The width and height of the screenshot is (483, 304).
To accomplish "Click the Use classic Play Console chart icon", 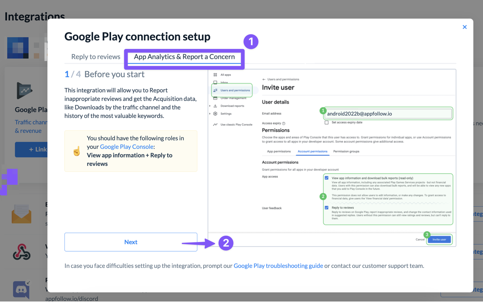I will (215, 125).
